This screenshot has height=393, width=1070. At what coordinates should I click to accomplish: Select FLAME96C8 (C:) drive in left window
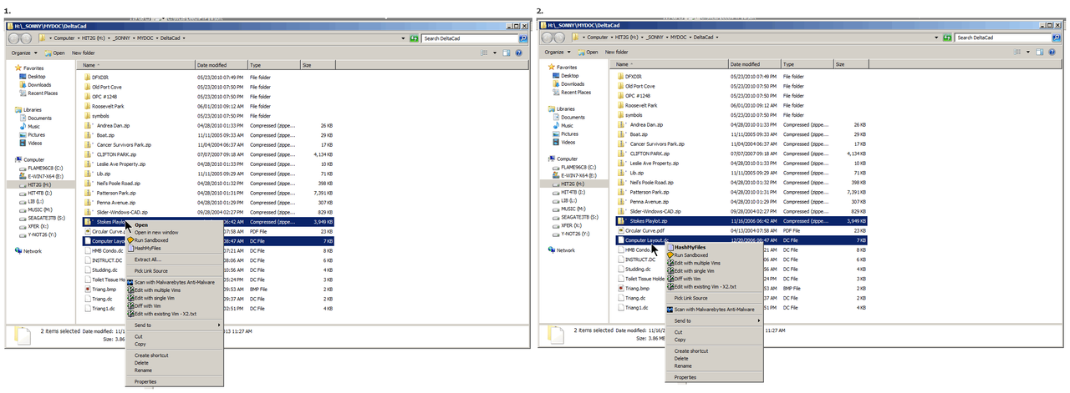[x=43, y=168]
